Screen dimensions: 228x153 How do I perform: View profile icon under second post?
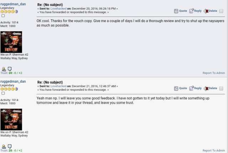click(x=4, y=147)
